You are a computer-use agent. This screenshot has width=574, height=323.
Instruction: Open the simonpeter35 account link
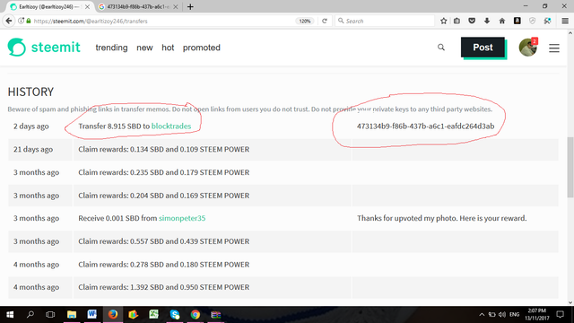[182, 218]
